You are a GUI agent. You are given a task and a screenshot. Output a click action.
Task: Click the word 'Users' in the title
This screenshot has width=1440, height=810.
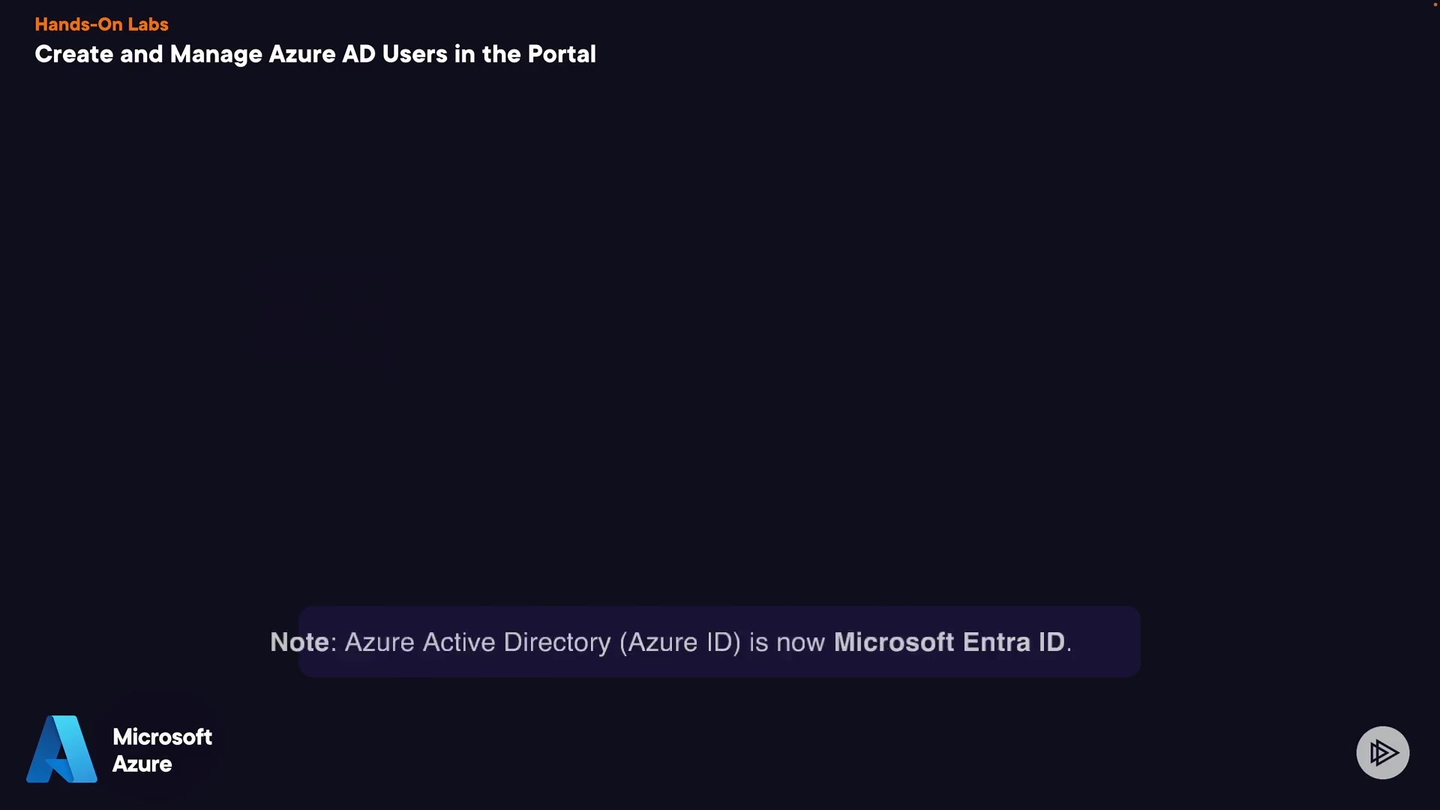415,54
